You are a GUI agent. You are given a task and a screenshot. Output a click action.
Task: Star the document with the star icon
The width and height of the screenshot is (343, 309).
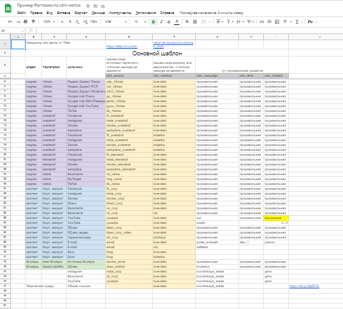(x=88, y=6)
